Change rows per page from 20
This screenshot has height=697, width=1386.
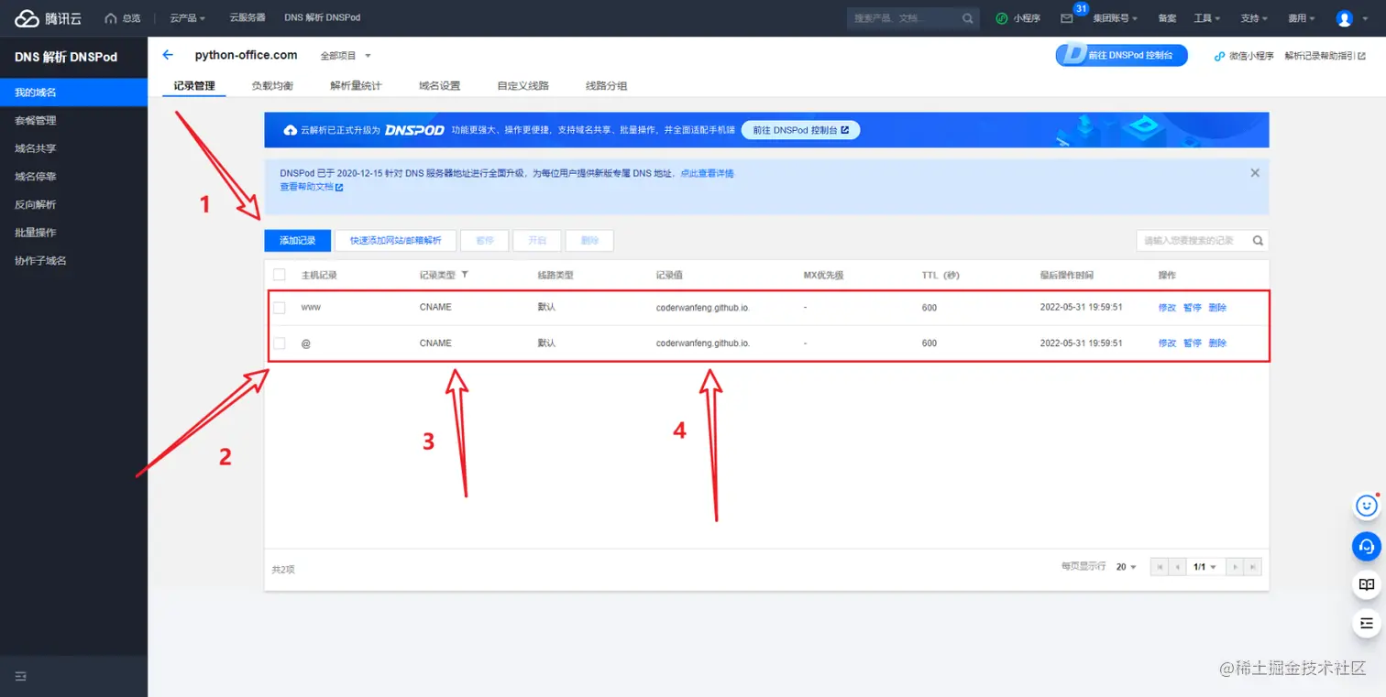tap(1126, 567)
